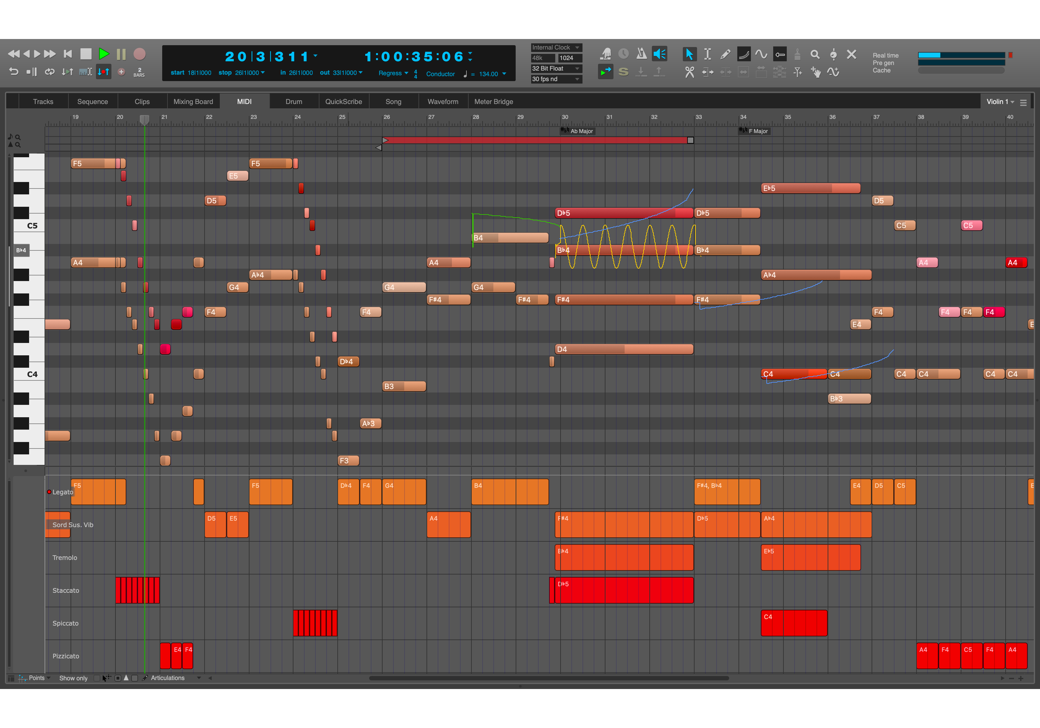1040x728 pixels.
Task: Select the sine wave Reshape flavor icon
Action: pos(761,54)
